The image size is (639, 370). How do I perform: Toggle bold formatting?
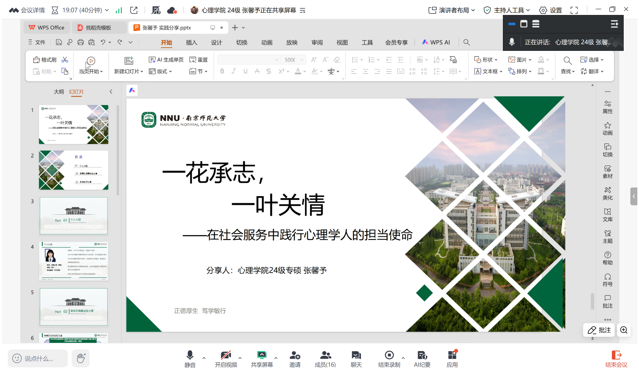tap(222, 71)
